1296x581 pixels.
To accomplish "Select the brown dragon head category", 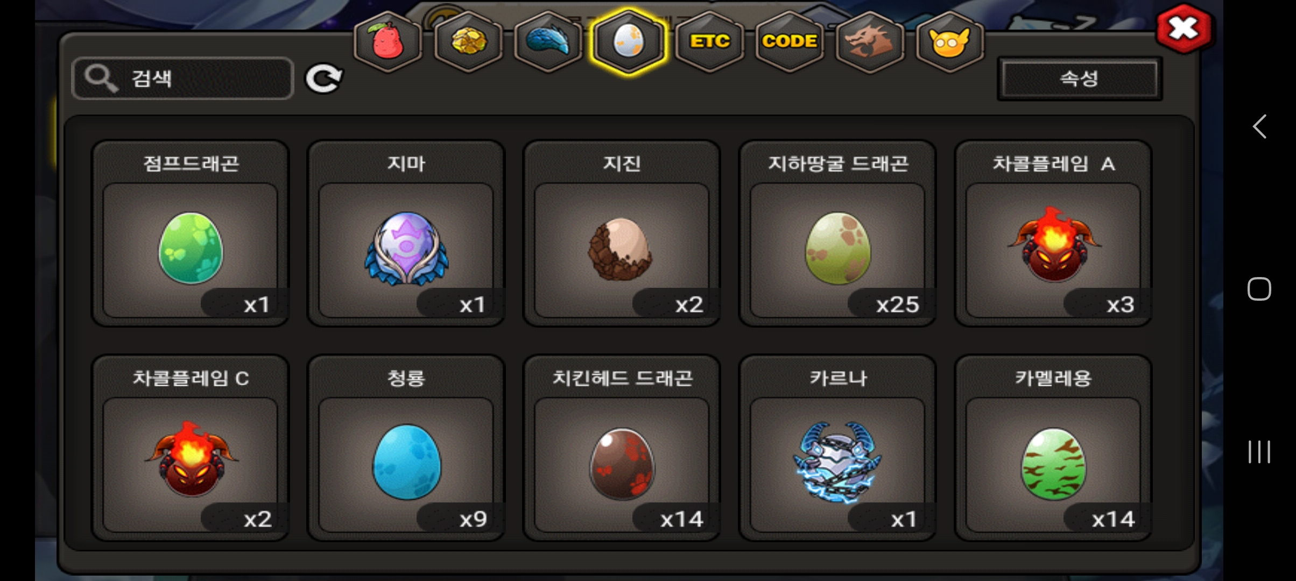I will coord(869,42).
